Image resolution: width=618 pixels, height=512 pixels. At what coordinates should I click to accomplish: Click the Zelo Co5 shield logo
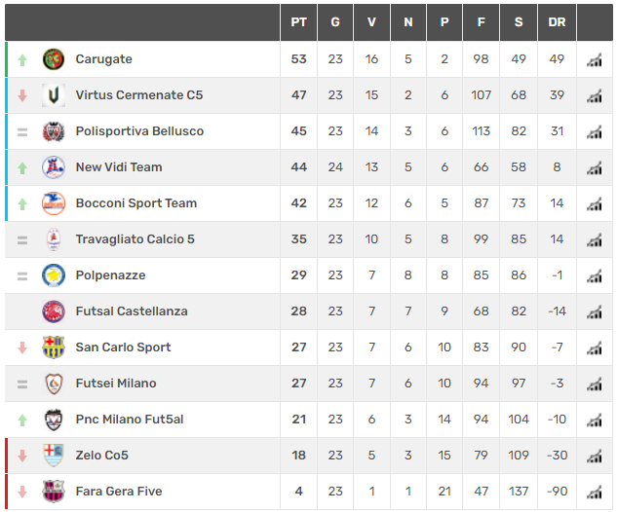54,456
